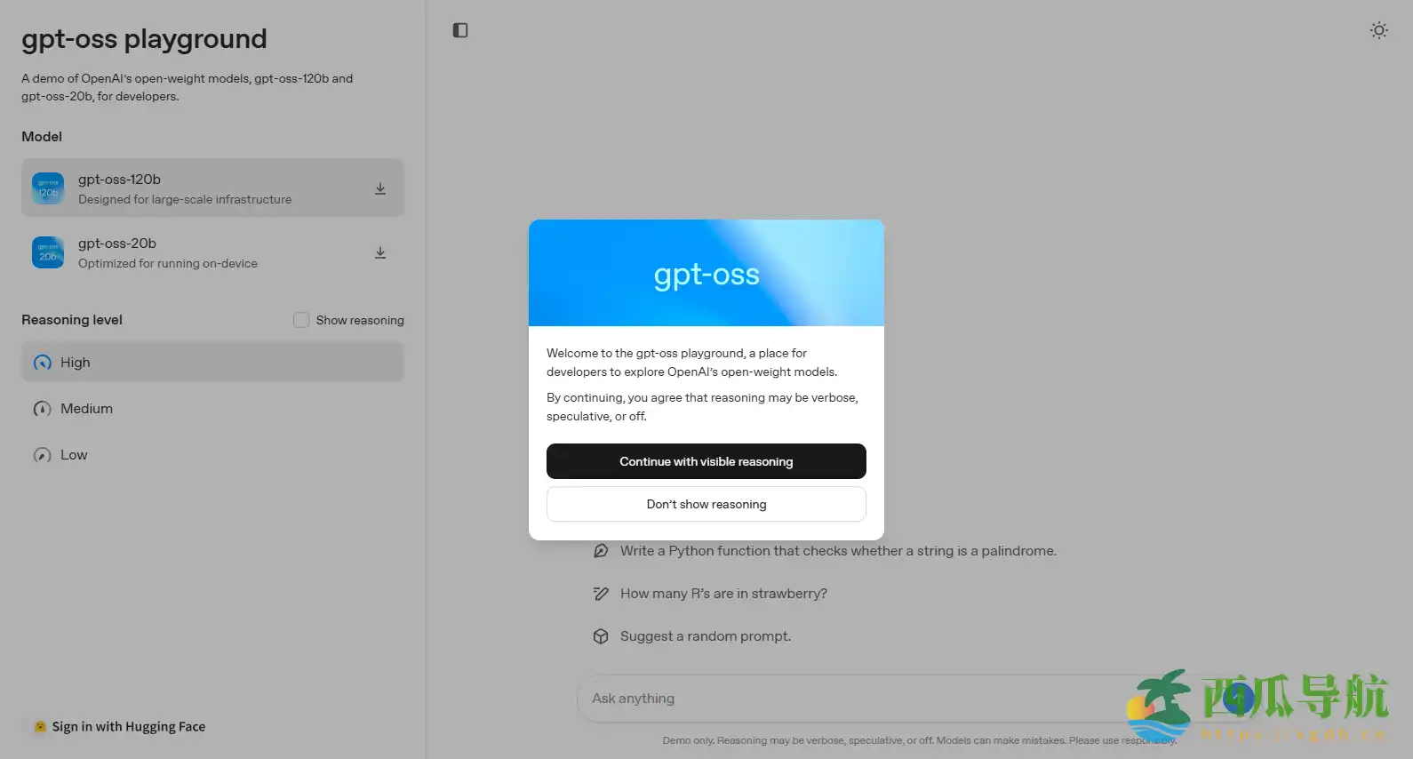1413x759 pixels.
Task: Toggle light mode using the sun icon
Action: [1378, 30]
